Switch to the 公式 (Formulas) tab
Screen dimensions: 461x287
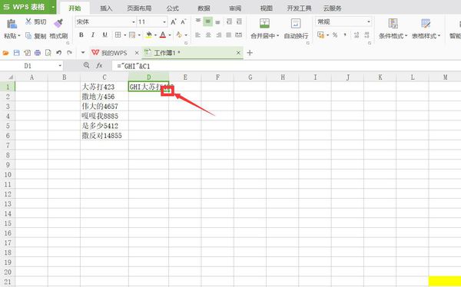point(172,8)
